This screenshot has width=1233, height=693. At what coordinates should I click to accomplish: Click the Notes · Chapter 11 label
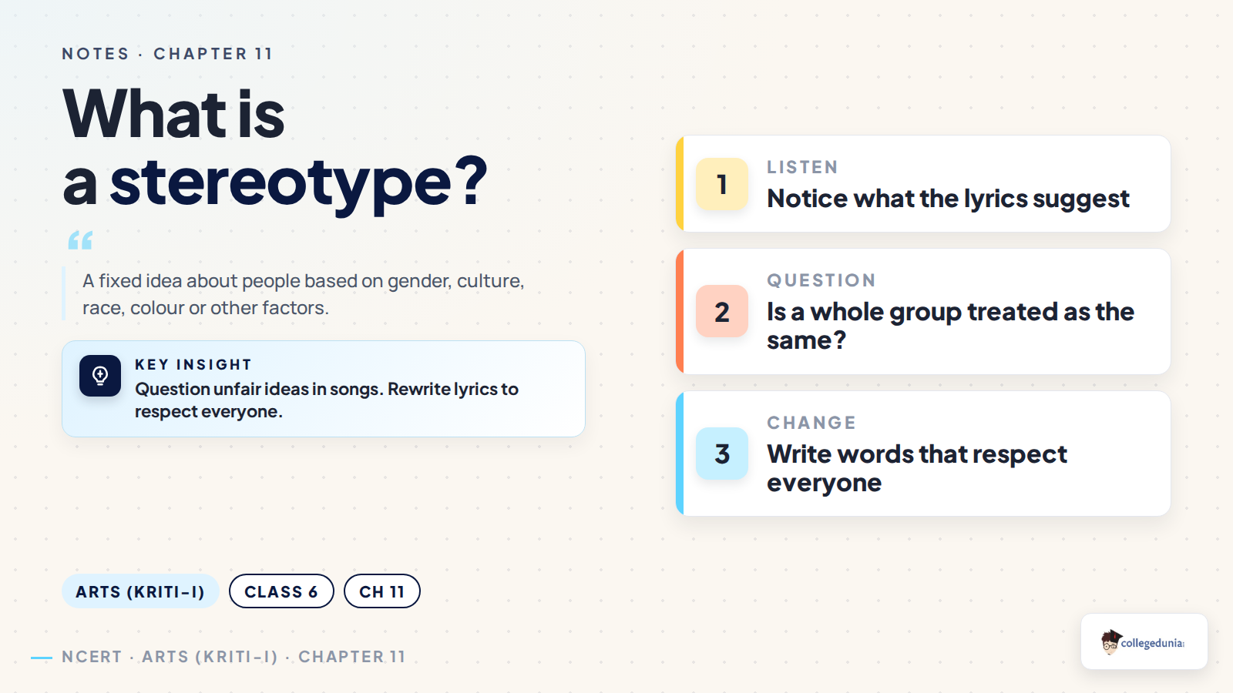click(167, 54)
